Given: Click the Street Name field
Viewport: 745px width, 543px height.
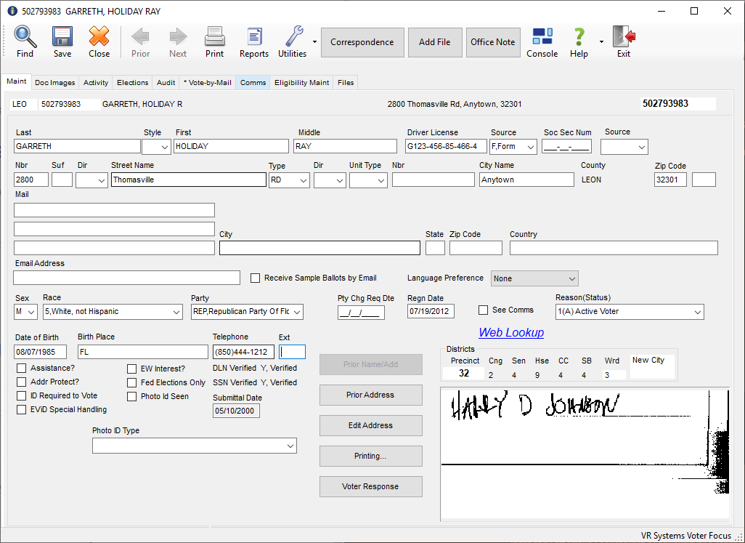Looking at the screenshot, I should click(189, 180).
